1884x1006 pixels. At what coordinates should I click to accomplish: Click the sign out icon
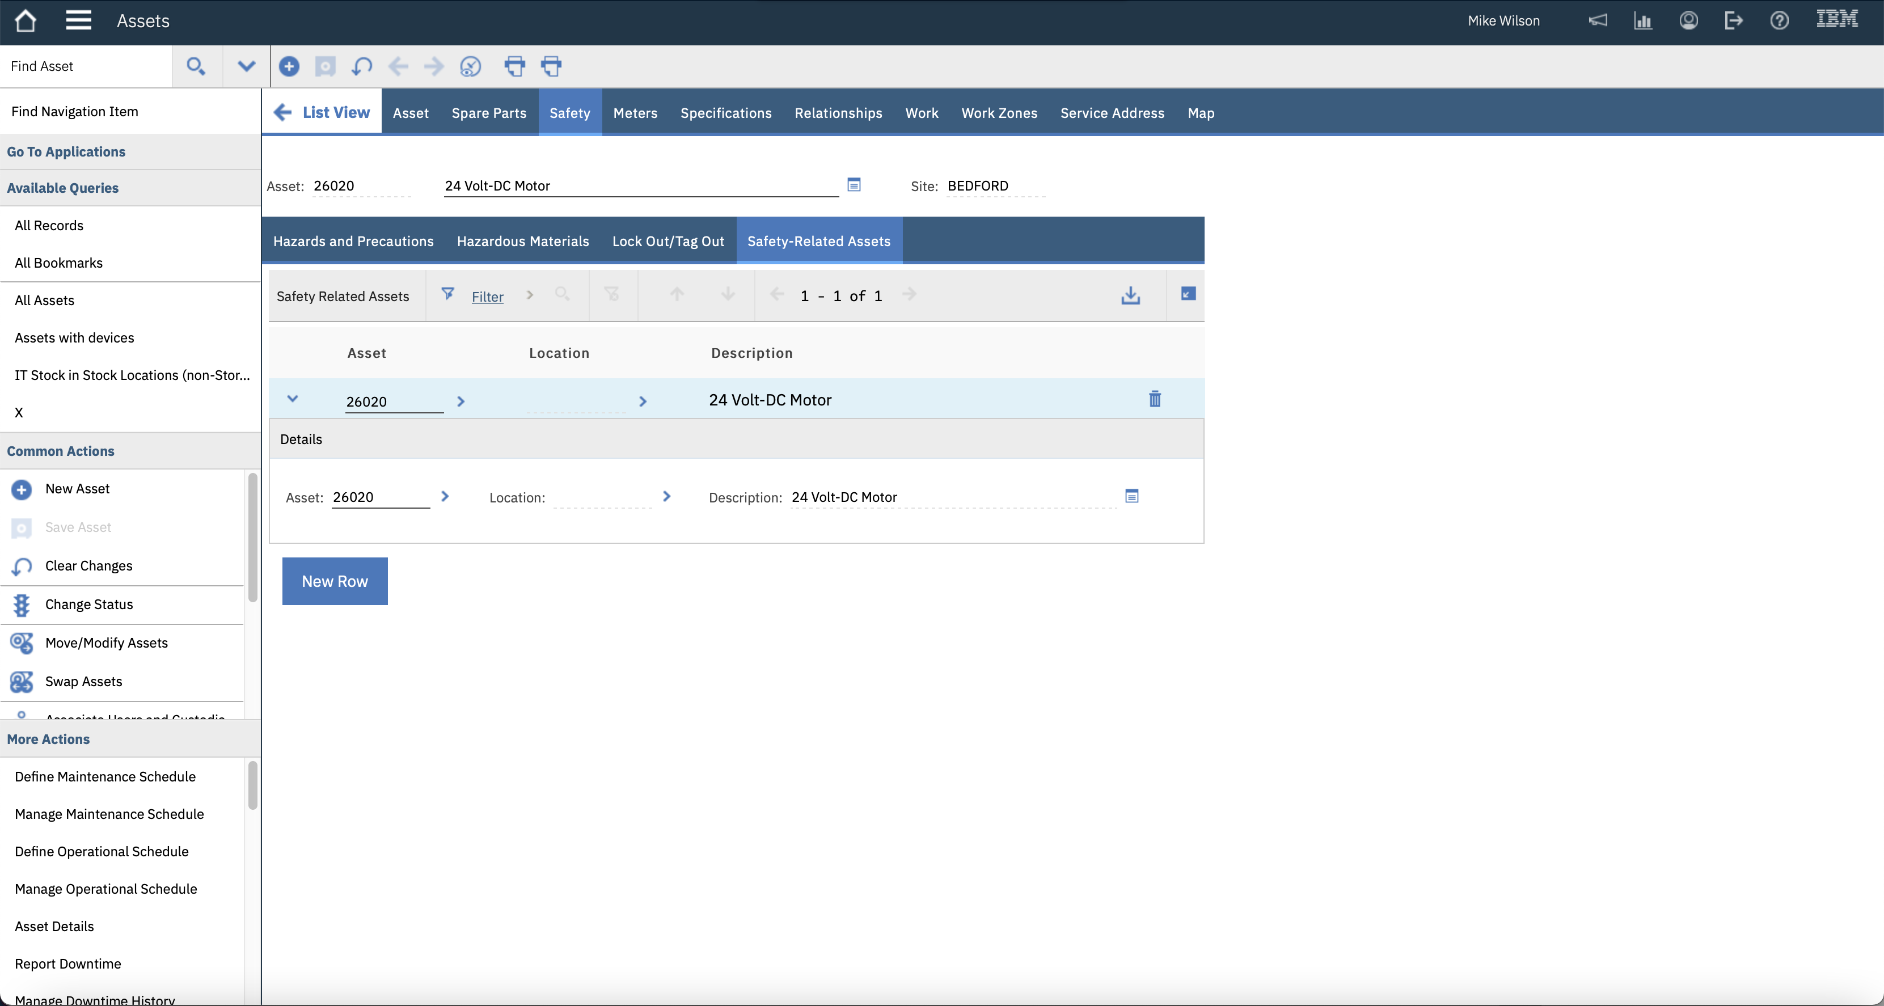pyautogui.click(x=1733, y=20)
